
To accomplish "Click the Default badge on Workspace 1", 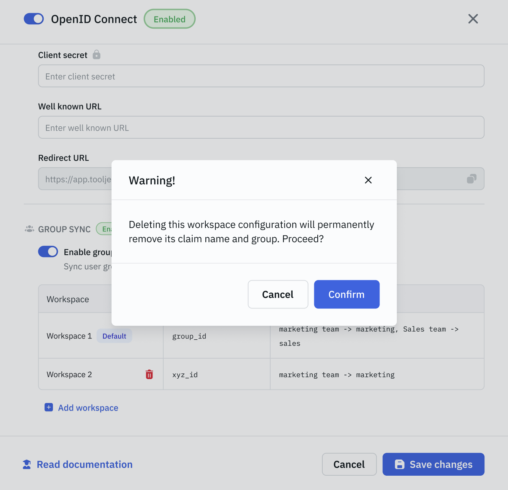I will [114, 336].
